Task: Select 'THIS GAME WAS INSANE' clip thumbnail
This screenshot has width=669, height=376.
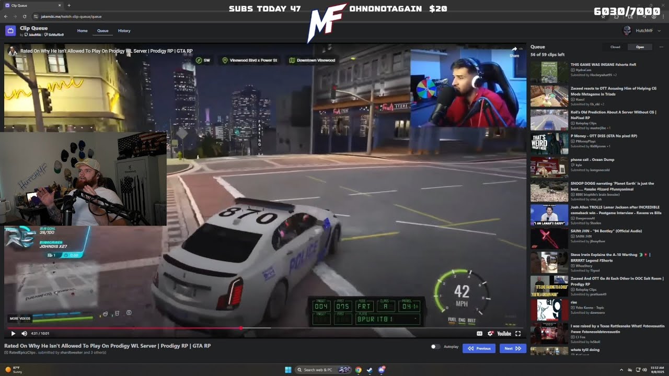Action: point(549,73)
